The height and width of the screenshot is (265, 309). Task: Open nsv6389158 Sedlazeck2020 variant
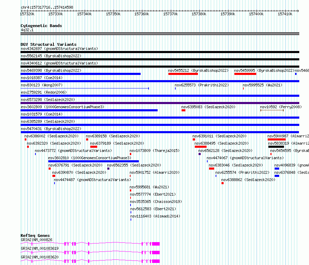click(113, 136)
